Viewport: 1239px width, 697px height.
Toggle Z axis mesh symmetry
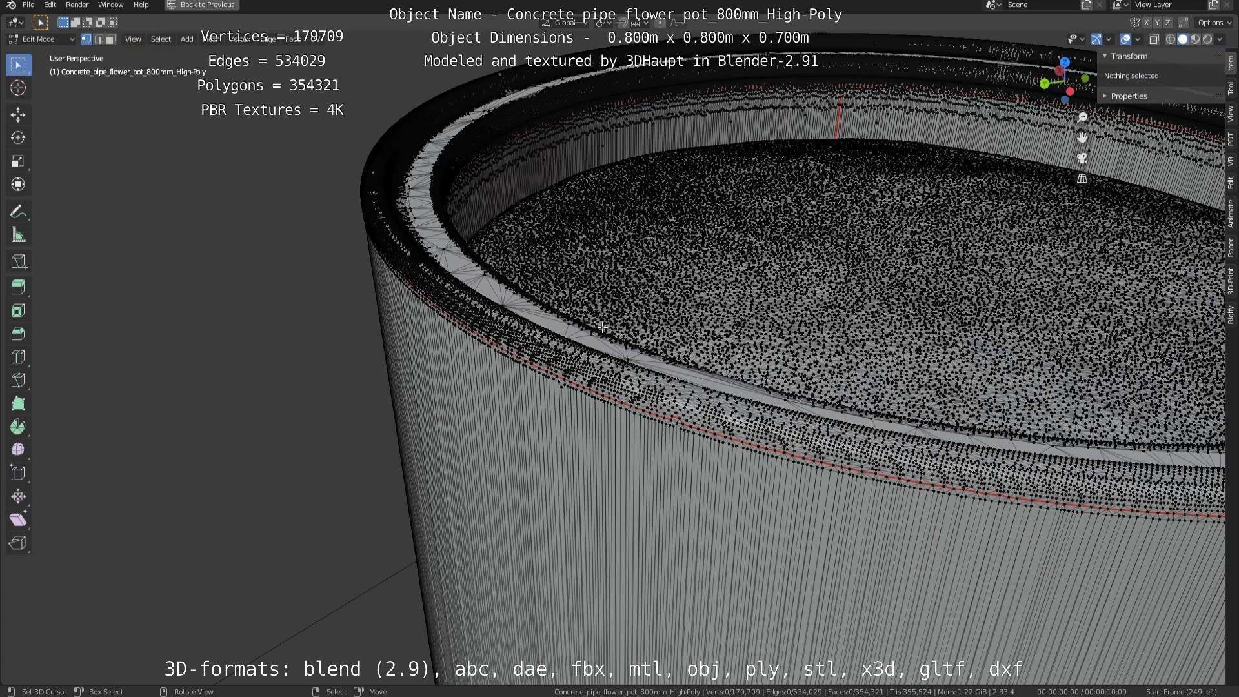[x=1167, y=23]
